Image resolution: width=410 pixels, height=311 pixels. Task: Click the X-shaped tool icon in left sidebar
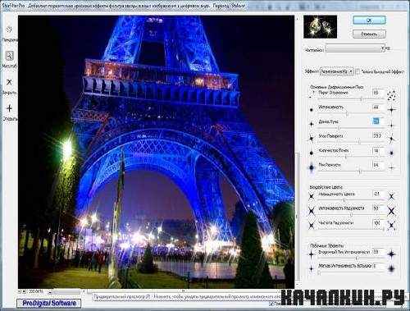pos(9,82)
